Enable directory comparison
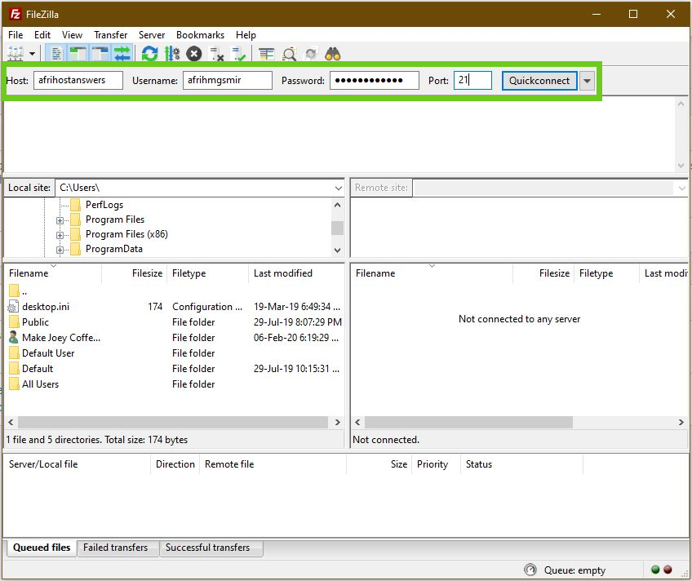Image resolution: width=692 pixels, height=581 pixels. tap(289, 53)
